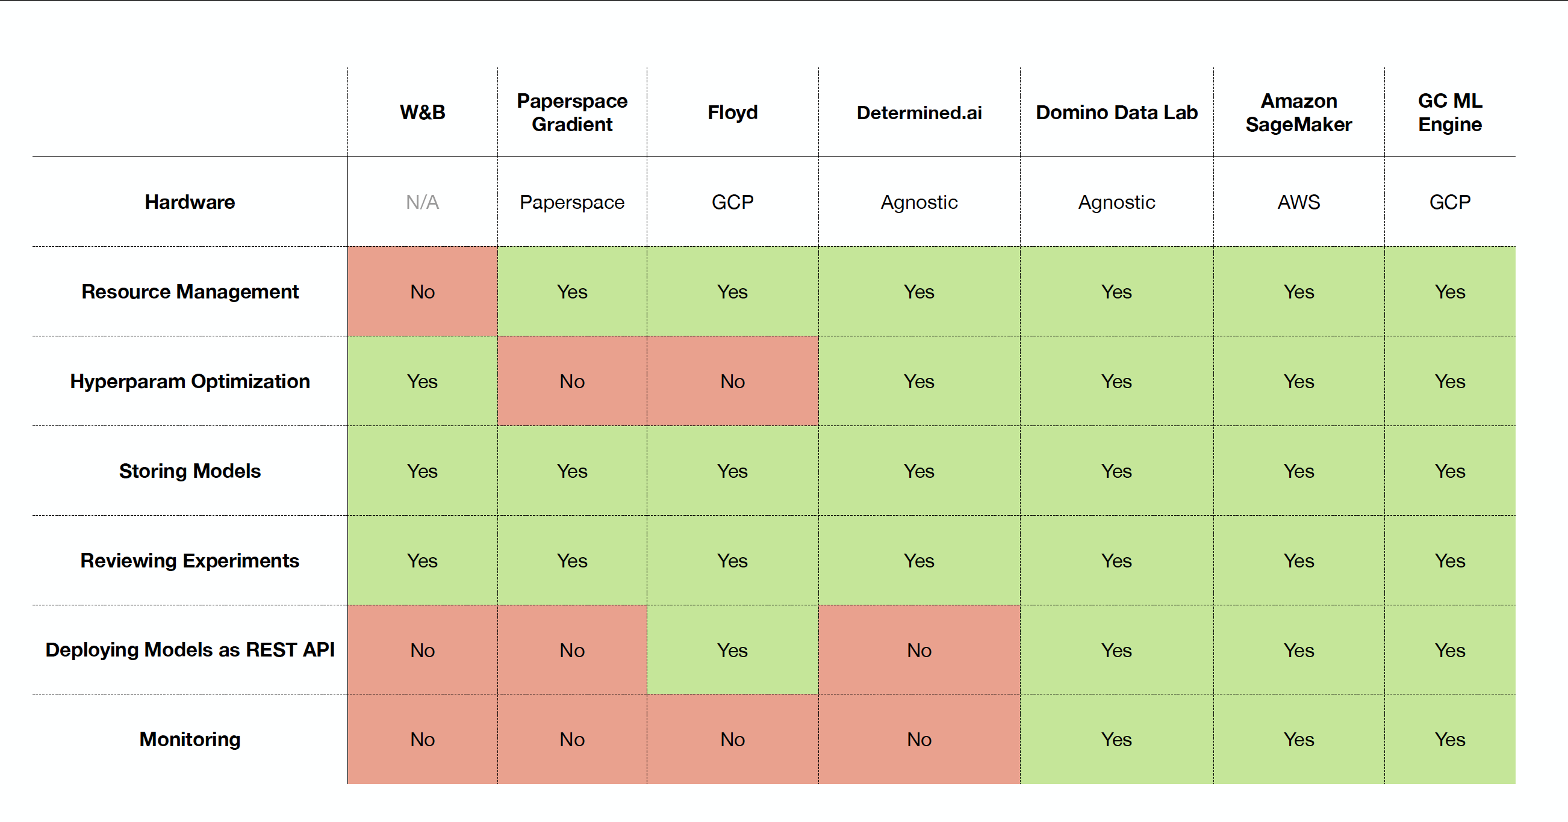Click the Floyd column header
The width and height of the screenshot is (1568, 822).
[x=732, y=113]
